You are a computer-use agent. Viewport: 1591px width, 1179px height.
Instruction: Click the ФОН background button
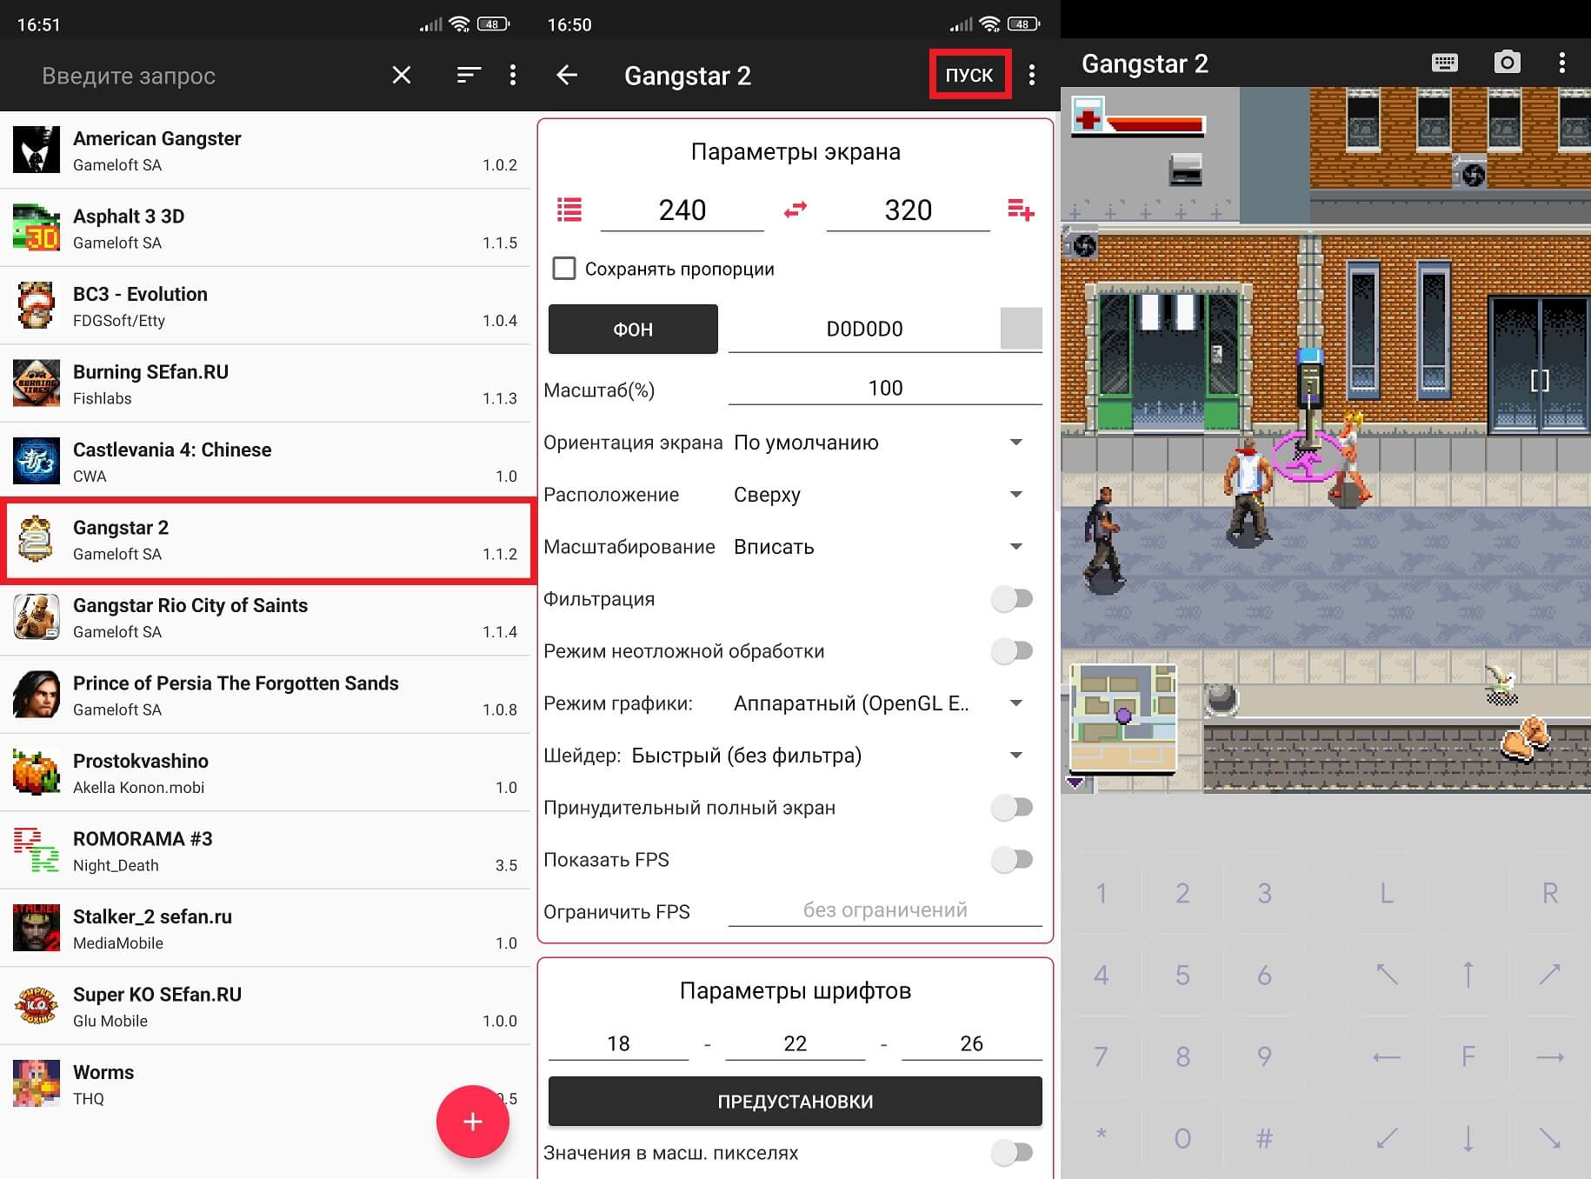coord(633,330)
